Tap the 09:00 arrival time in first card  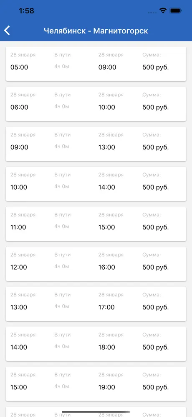click(107, 67)
